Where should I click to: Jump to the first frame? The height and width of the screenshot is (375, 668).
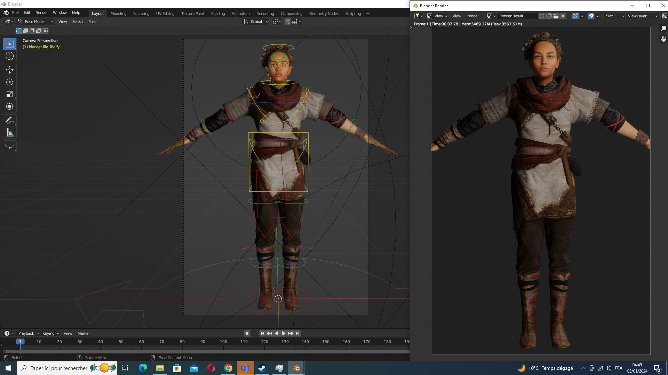(x=262, y=333)
